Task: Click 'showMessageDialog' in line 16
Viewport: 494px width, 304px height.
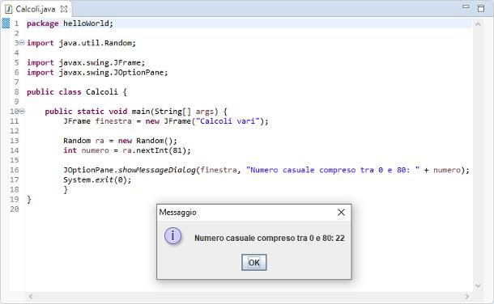Action: [156, 170]
